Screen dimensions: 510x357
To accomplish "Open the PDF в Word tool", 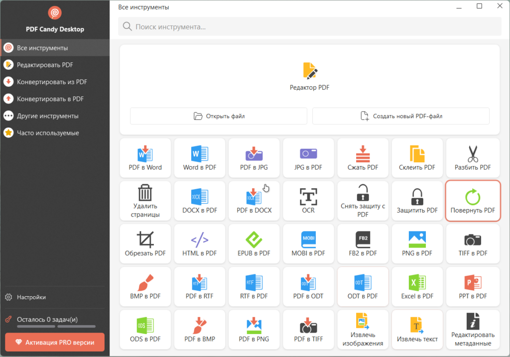I will [x=145, y=158].
